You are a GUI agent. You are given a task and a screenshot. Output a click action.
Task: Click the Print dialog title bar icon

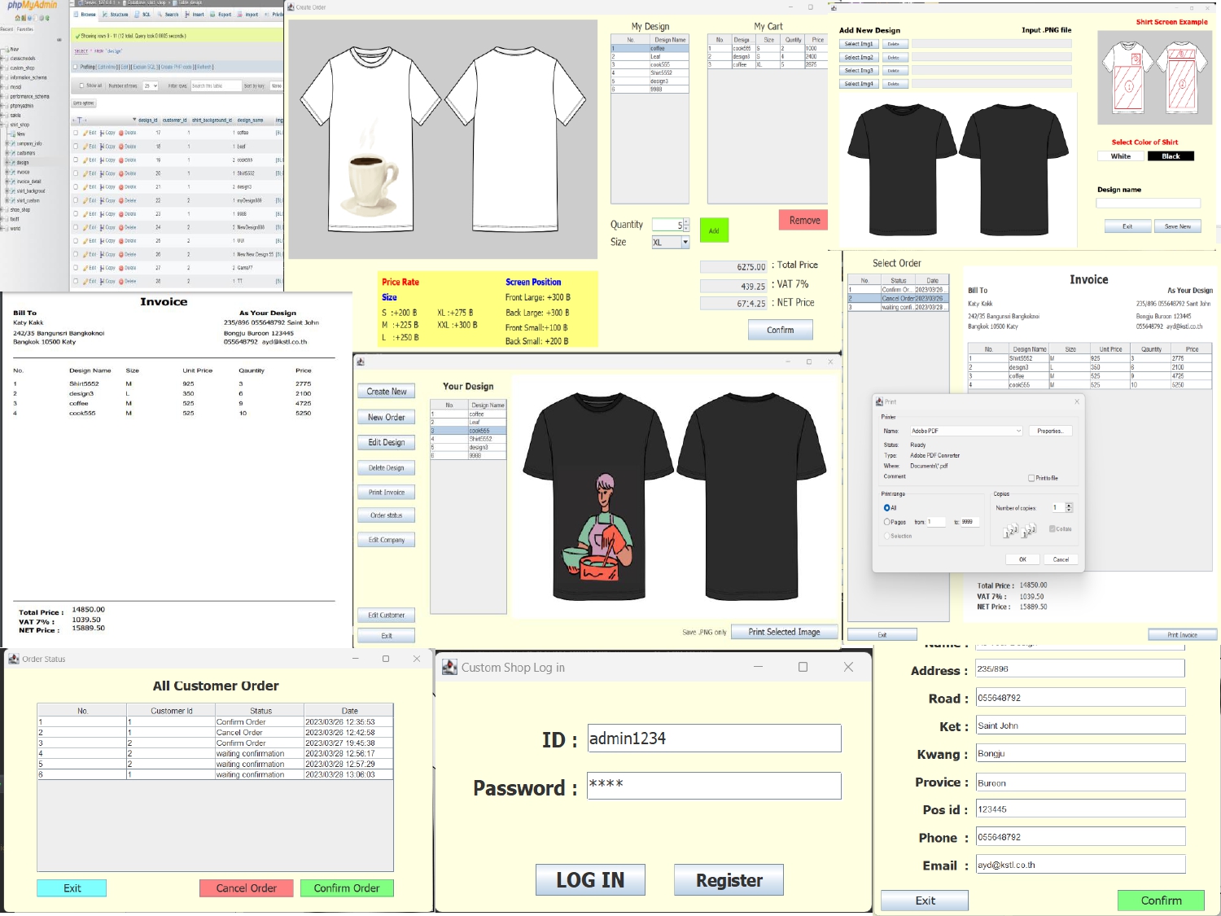pyautogui.click(x=879, y=401)
